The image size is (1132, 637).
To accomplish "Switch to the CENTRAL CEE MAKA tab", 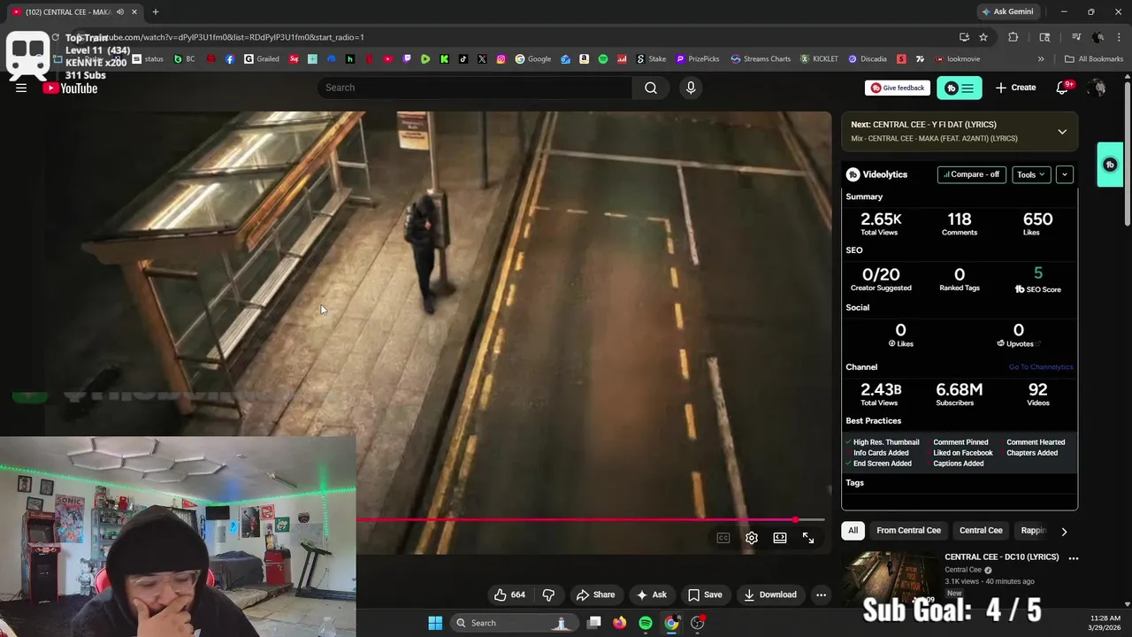I will (73, 12).
